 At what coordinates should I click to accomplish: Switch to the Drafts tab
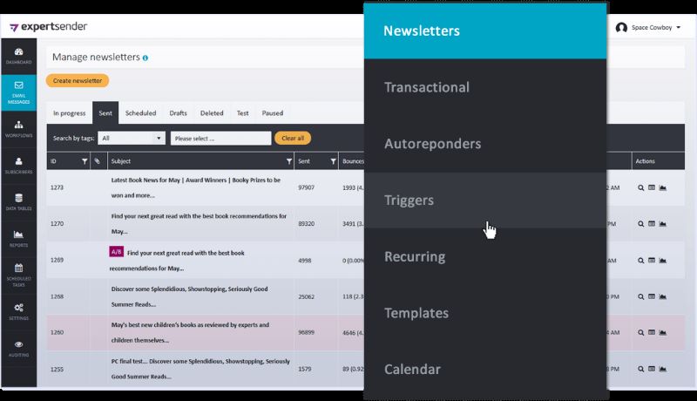[x=179, y=113]
